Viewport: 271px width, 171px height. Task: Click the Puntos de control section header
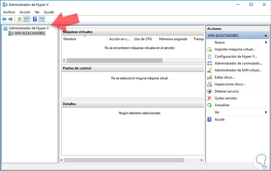click(133, 68)
